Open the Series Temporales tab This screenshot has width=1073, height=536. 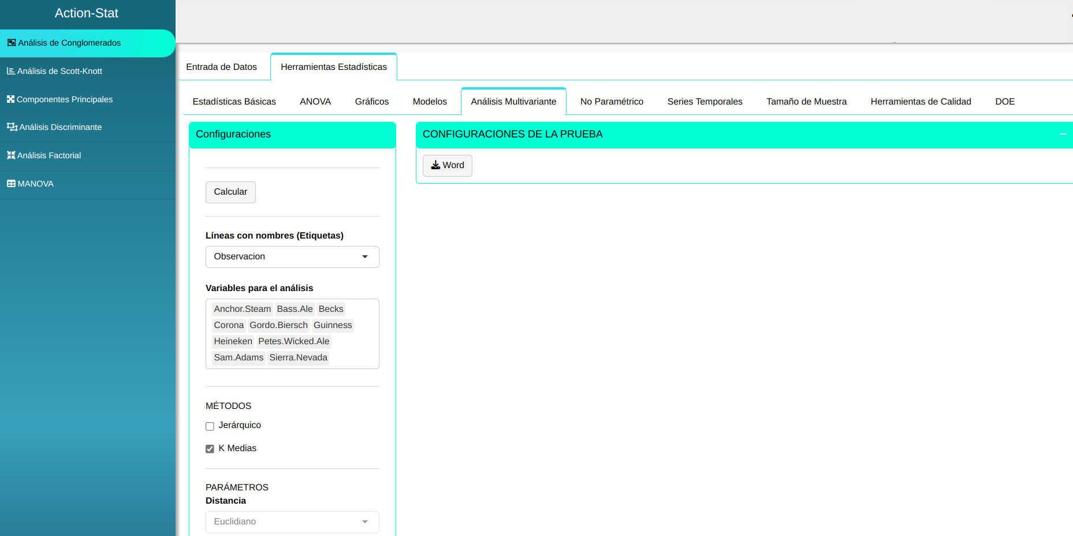point(705,102)
